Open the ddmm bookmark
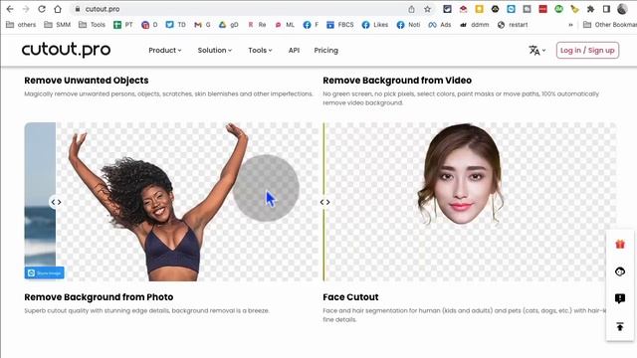This screenshot has width=637, height=358. click(475, 25)
